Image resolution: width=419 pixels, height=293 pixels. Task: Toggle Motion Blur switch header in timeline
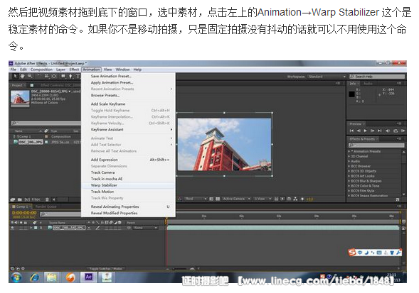[x=112, y=222]
